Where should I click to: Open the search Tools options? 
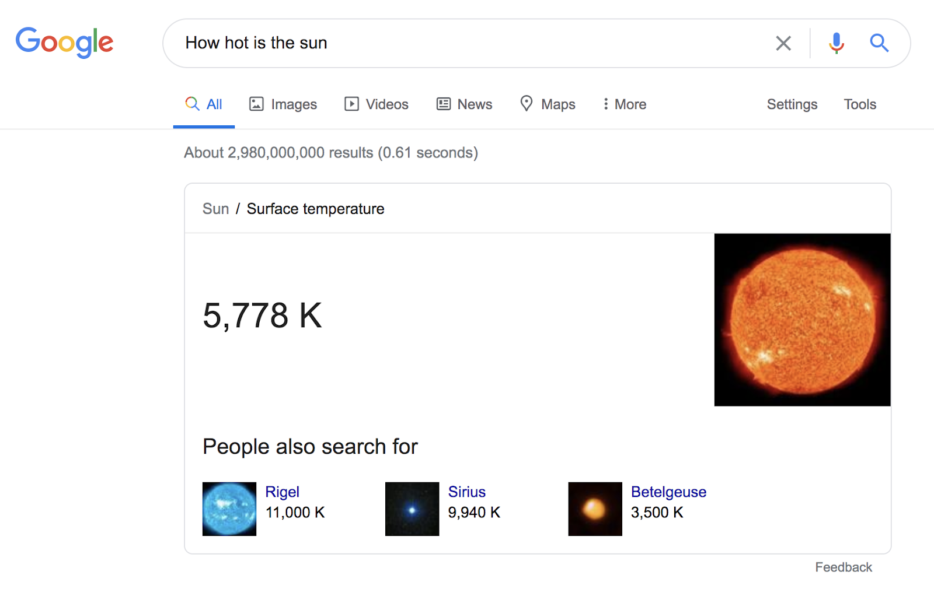point(860,104)
